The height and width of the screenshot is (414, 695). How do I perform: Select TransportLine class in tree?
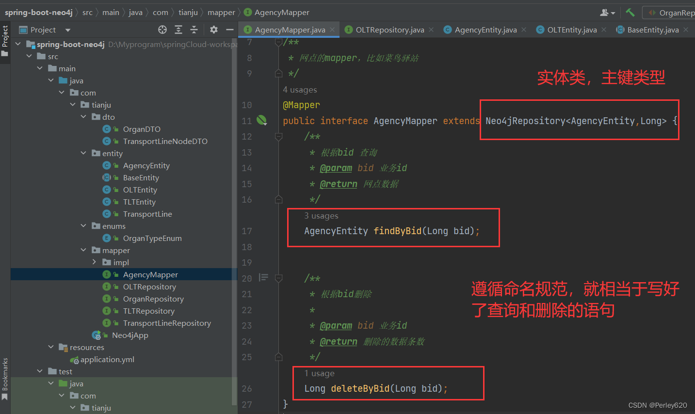click(147, 214)
